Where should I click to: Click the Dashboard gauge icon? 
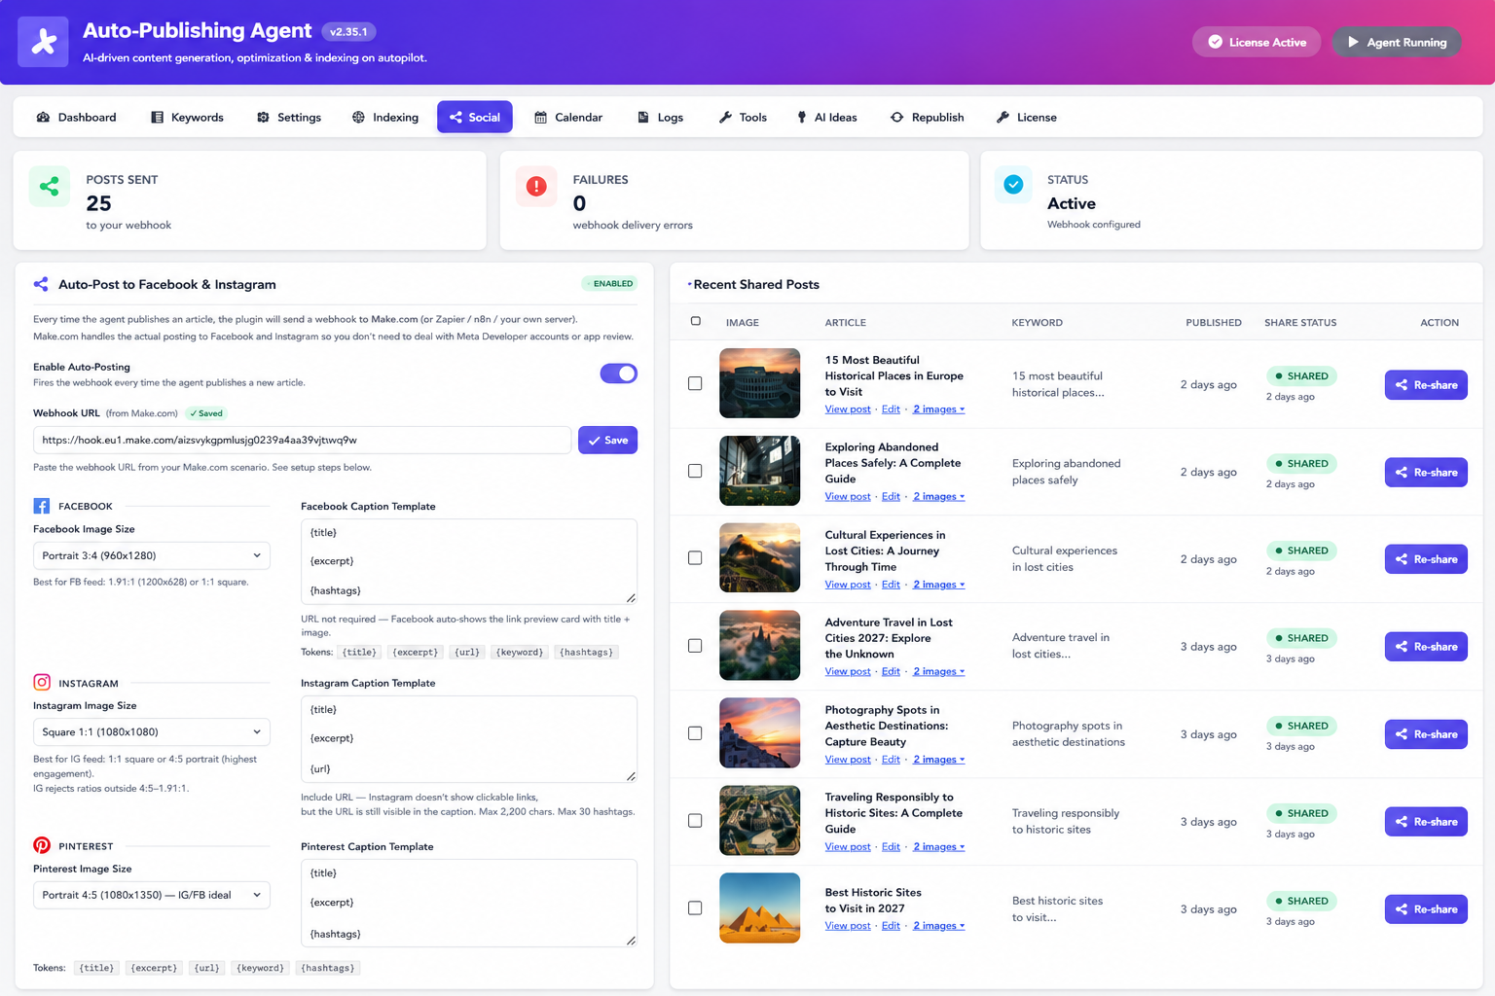pos(43,117)
